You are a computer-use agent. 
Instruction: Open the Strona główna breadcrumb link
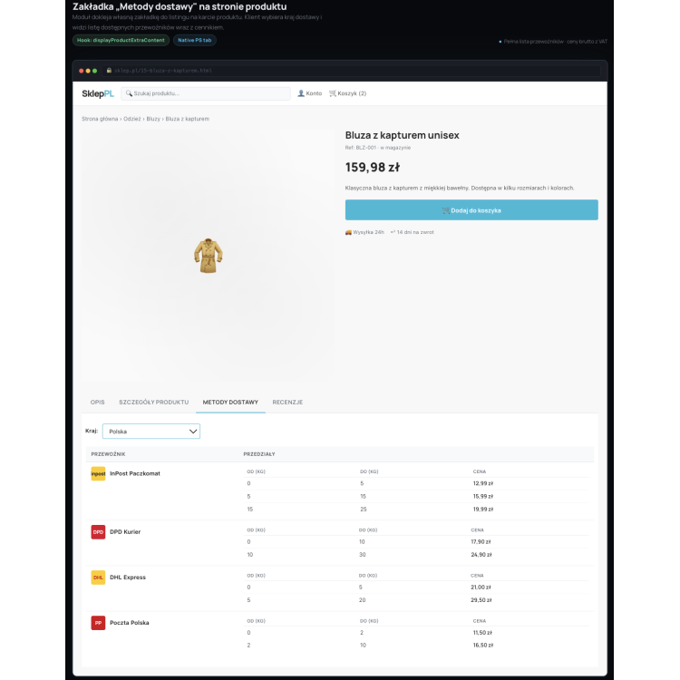coord(100,119)
